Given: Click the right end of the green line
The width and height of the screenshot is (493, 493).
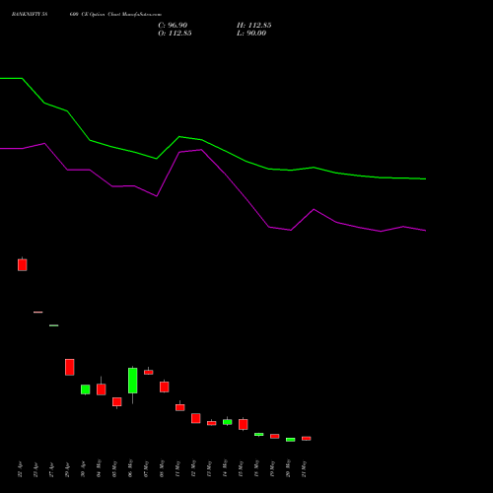Looking at the screenshot, I should click(426, 179).
